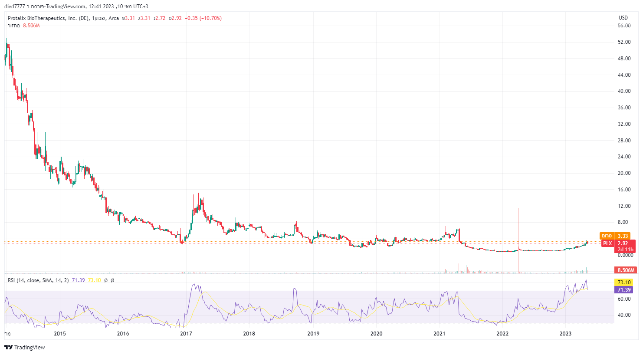The width and height of the screenshot is (643, 355).
Task: Click the 2017 year on time axis
Action: pos(186,334)
